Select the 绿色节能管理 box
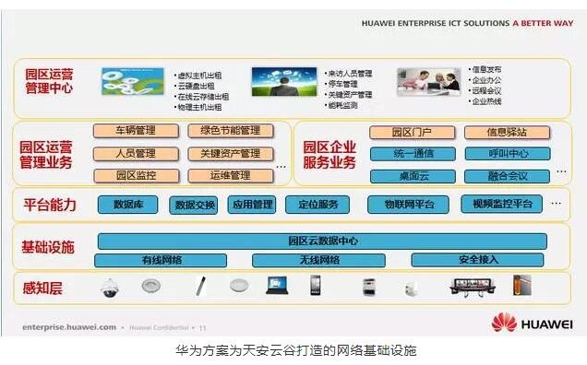The height and width of the screenshot is (365, 587). click(x=231, y=131)
